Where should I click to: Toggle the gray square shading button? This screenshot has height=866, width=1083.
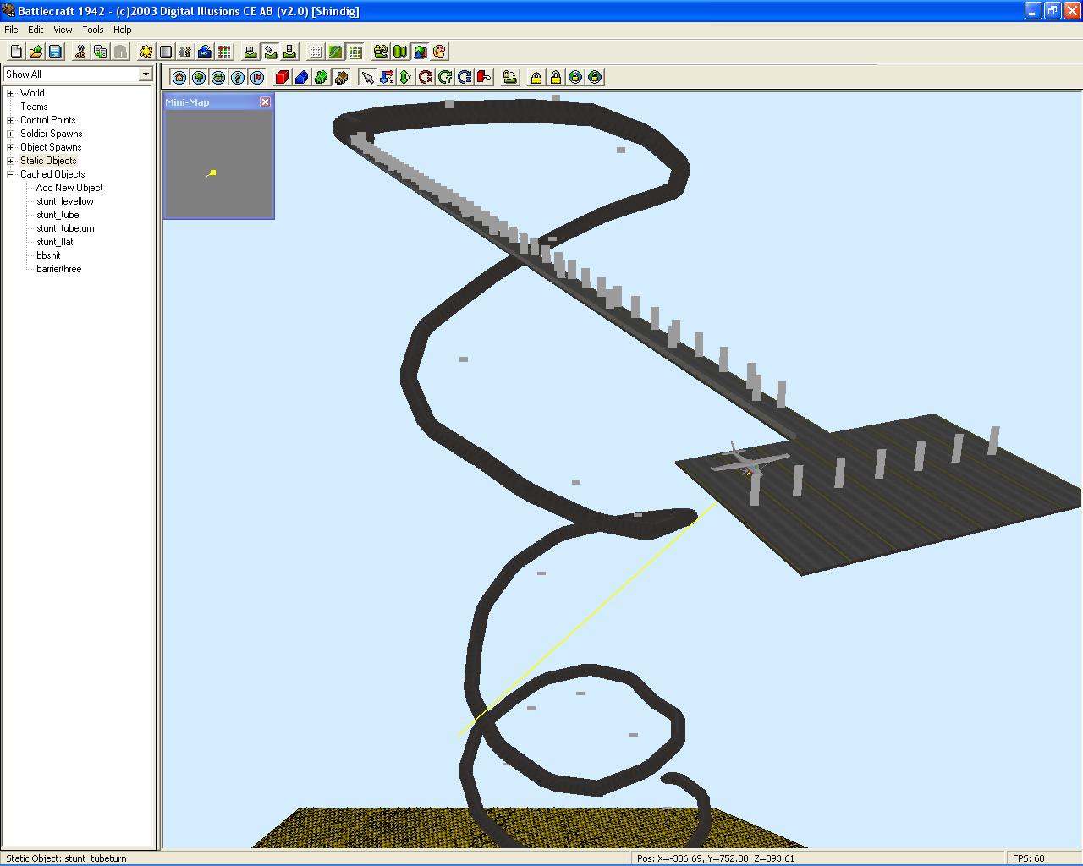[166, 52]
